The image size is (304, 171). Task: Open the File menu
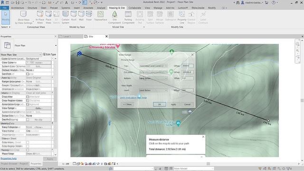4,8
